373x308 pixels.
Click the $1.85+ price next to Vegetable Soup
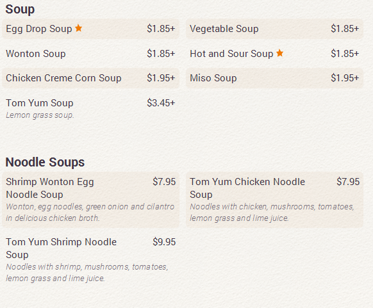point(345,29)
